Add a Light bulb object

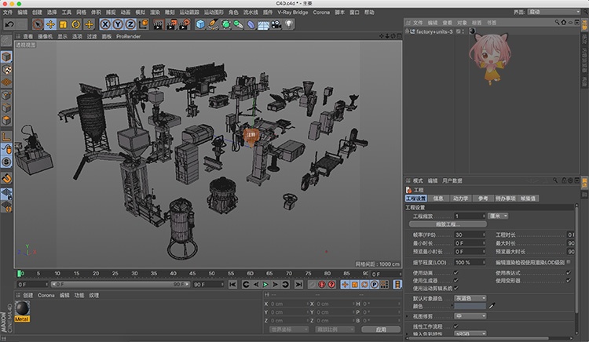288,24
